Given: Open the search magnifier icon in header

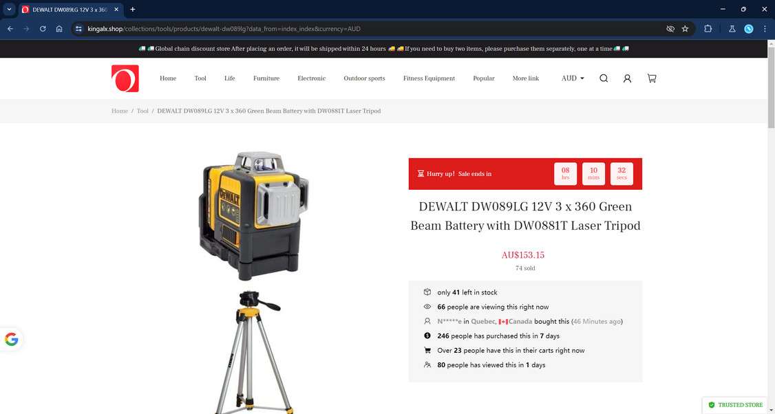Looking at the screenshot, I should pos(604,78).
